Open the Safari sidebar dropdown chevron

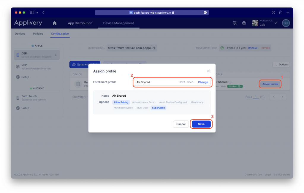tap(37, 12)
